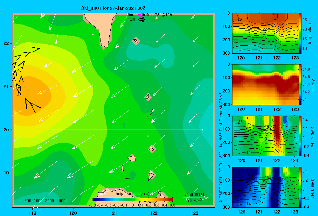Click the '0.2 N/m2' wind stress value

pos(194,201)
